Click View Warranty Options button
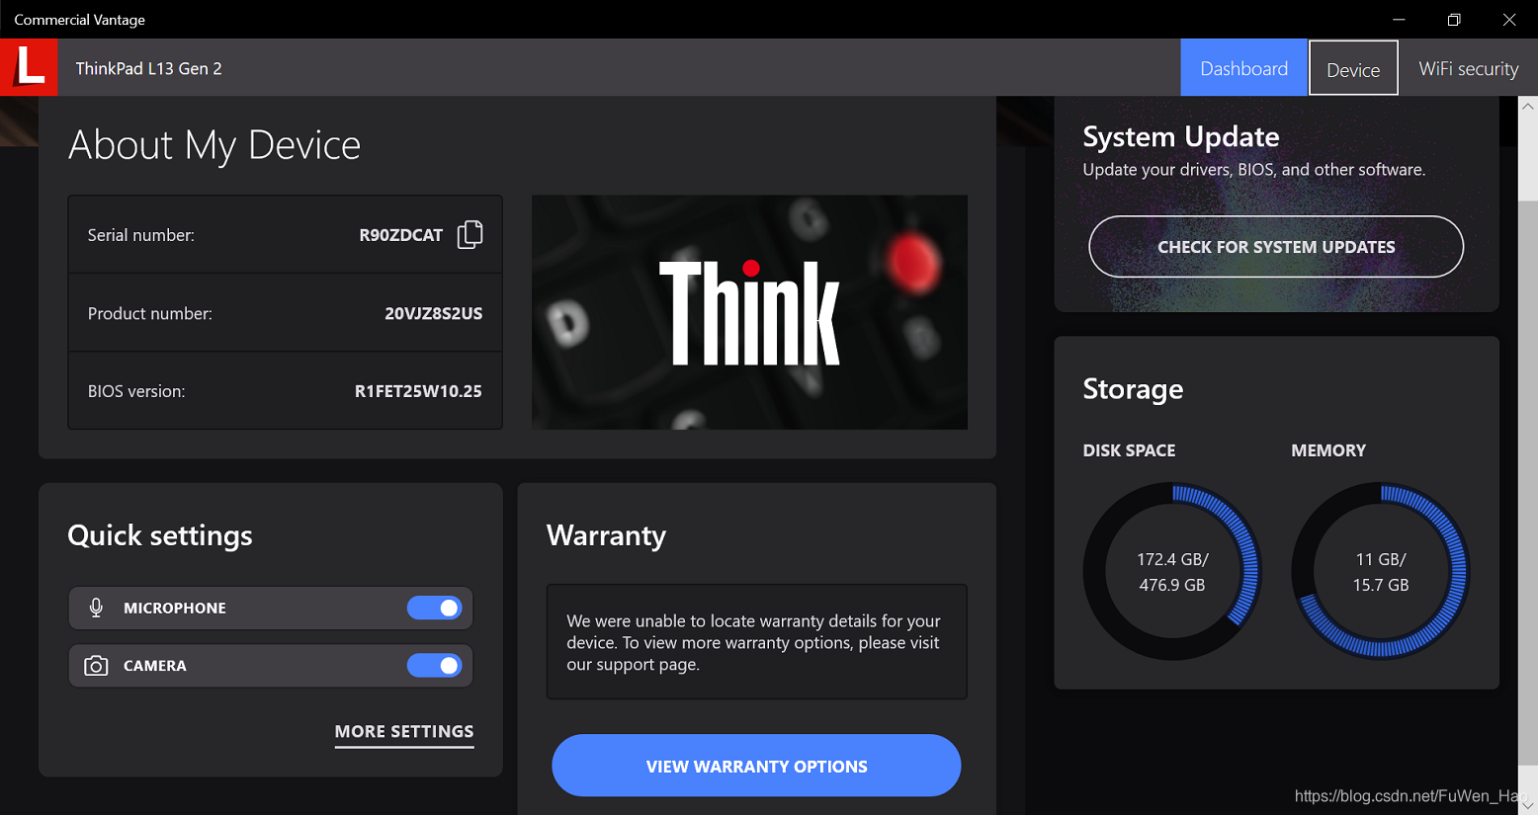The height and width of the screenshot is (815, 1538). click(756, 766)
